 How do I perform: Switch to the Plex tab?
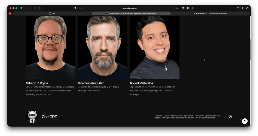52,13
